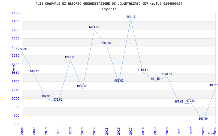Click data label 967.68

(x=179, y=102)
